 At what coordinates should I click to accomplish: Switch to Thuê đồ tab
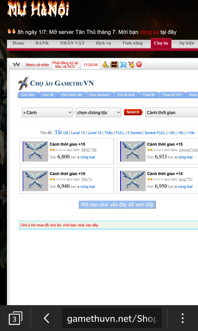click(x=148, y=95)
